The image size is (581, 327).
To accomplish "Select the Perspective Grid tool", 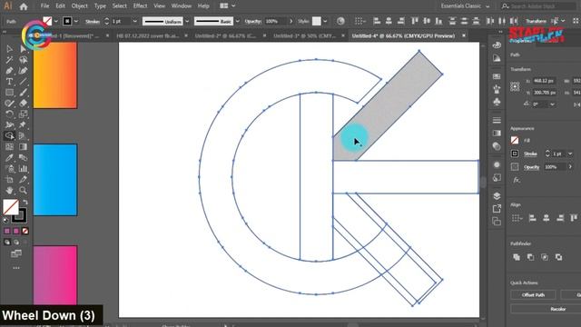I will (23, 136).
